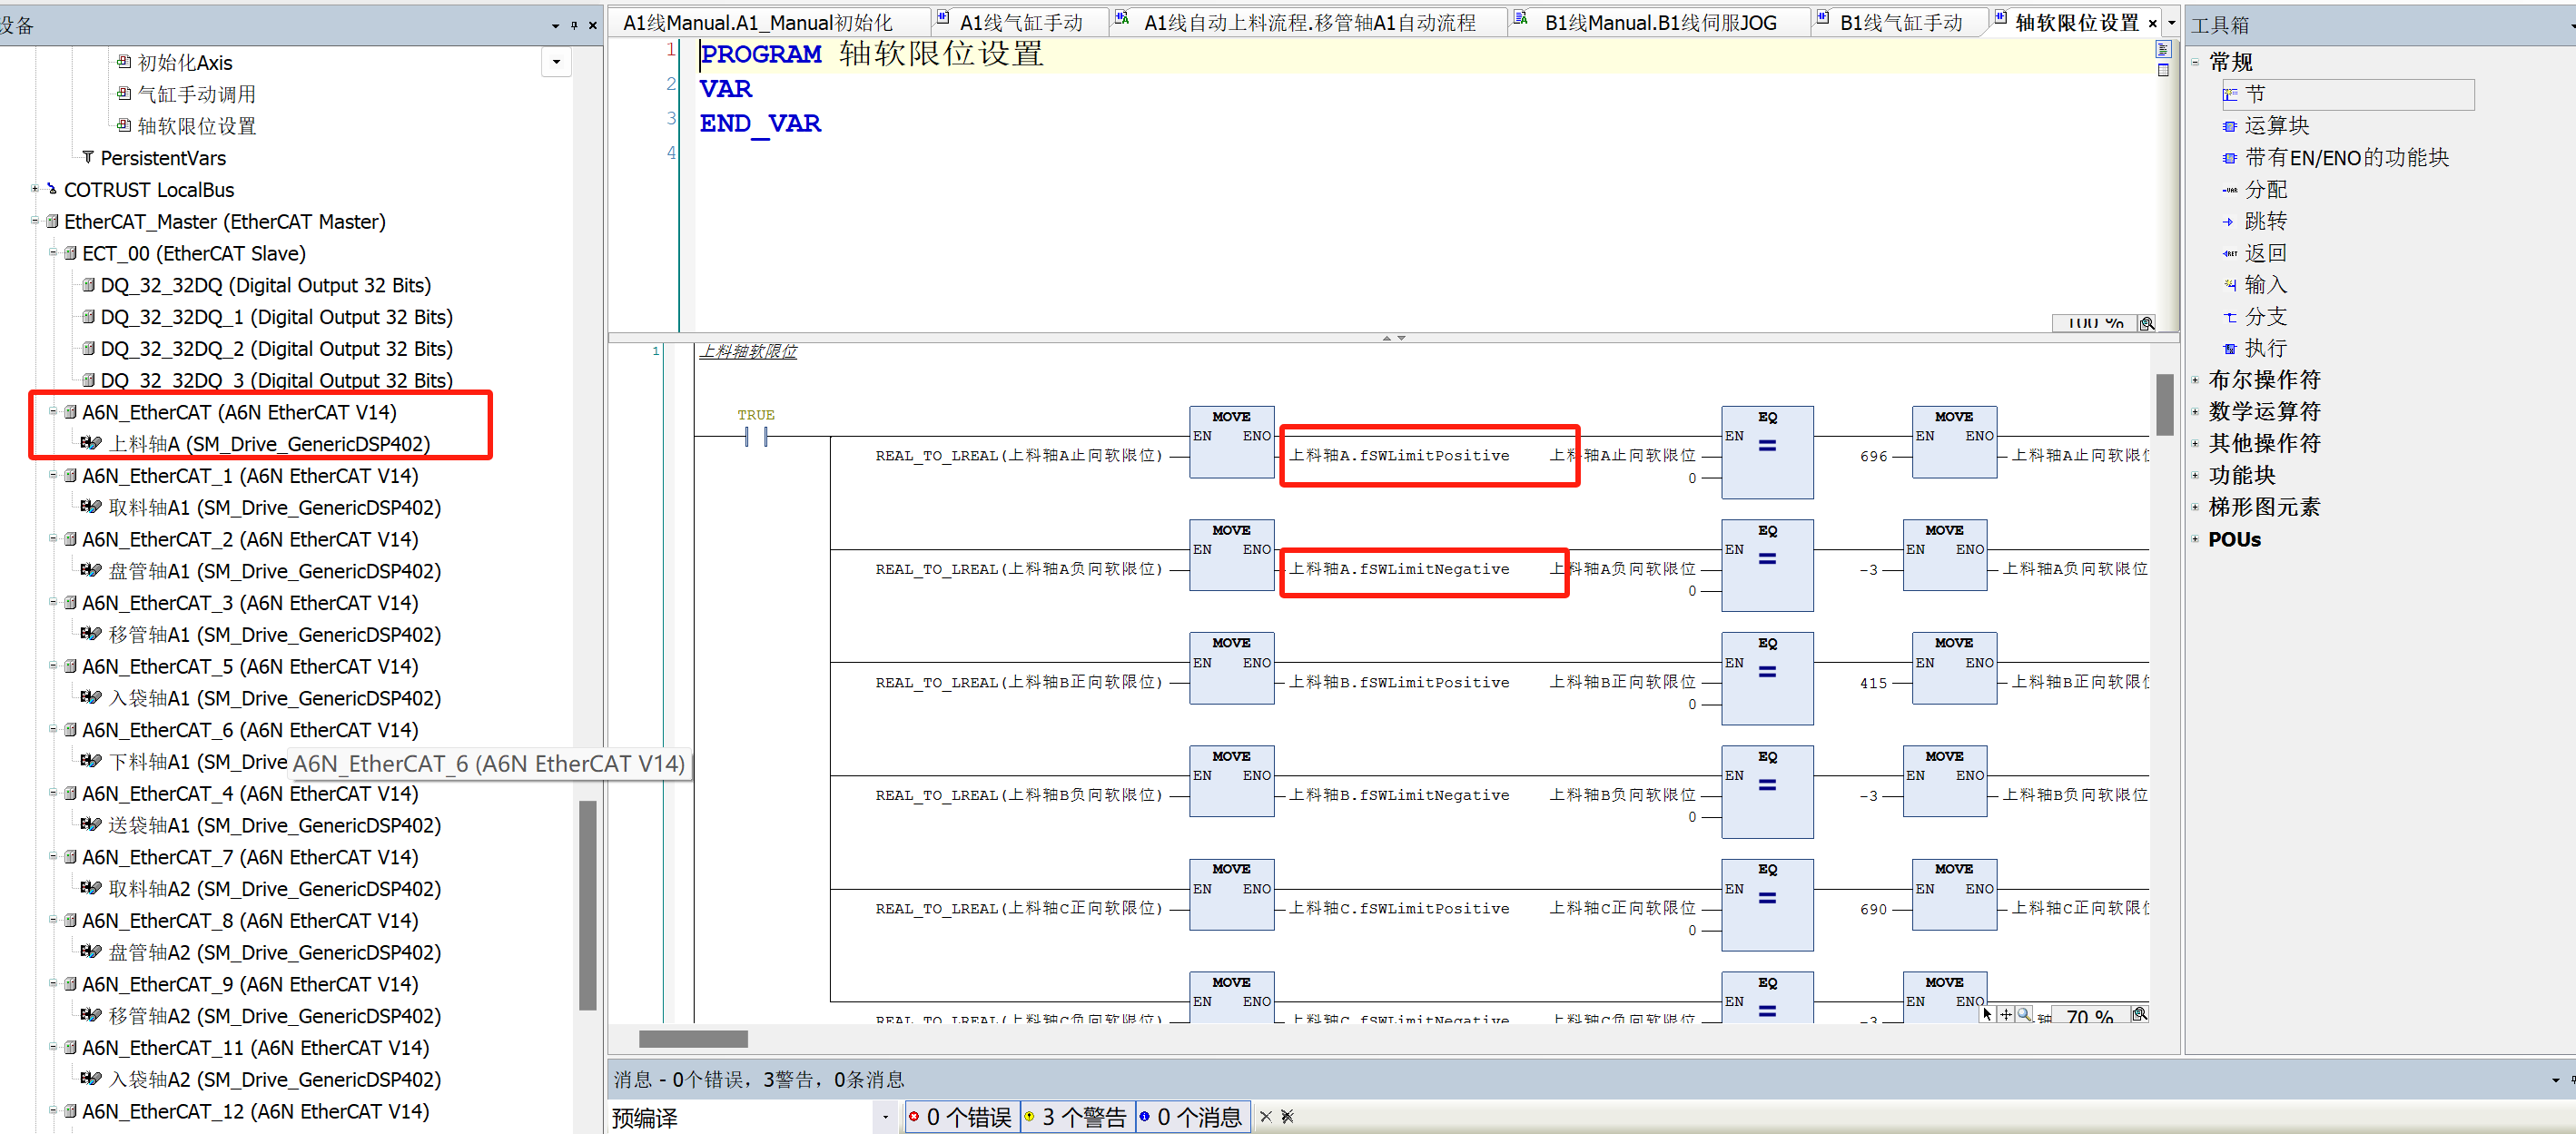
Task: Select the 节 (network) toolbox item
Action: click(2346, 94)
